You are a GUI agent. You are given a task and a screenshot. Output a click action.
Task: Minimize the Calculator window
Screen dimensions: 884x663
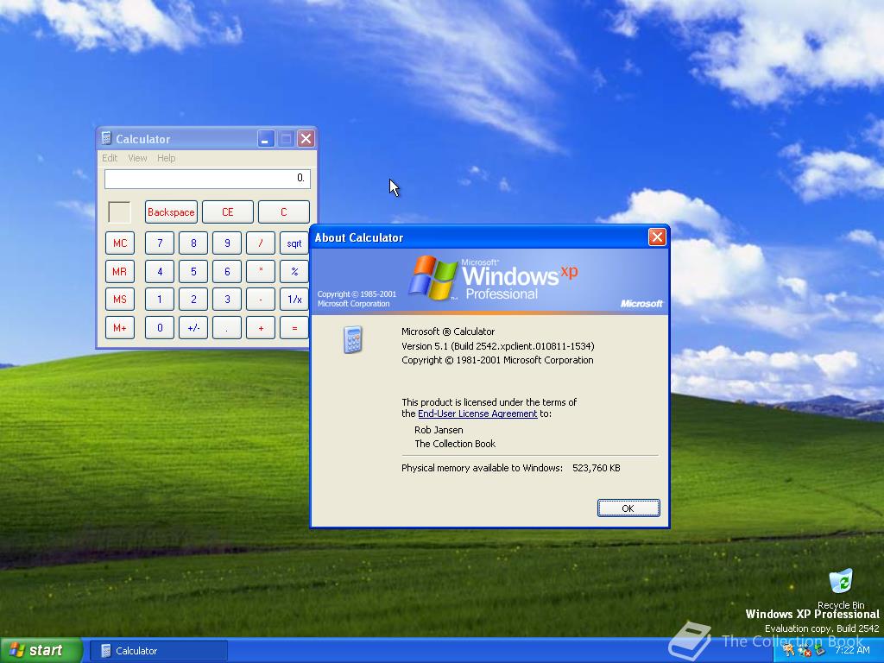tap(266, 139)
